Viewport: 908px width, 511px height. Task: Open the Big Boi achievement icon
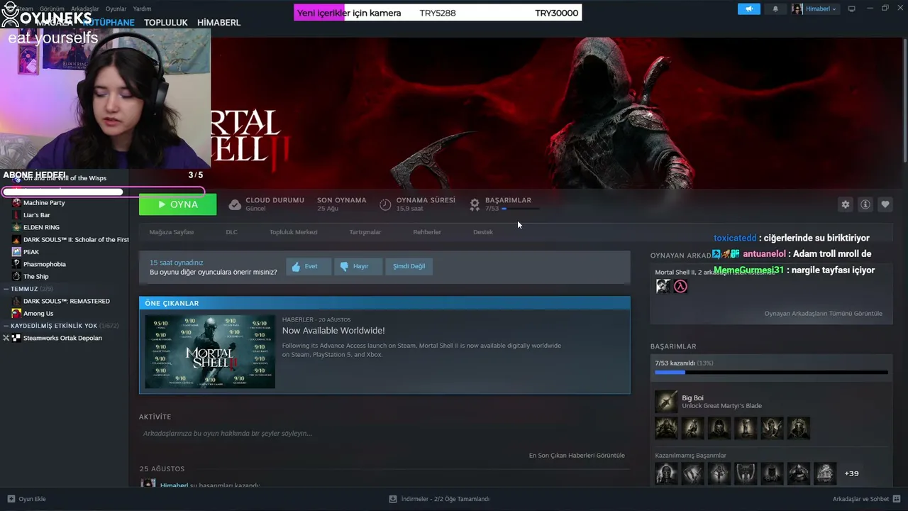coord(666,402)
